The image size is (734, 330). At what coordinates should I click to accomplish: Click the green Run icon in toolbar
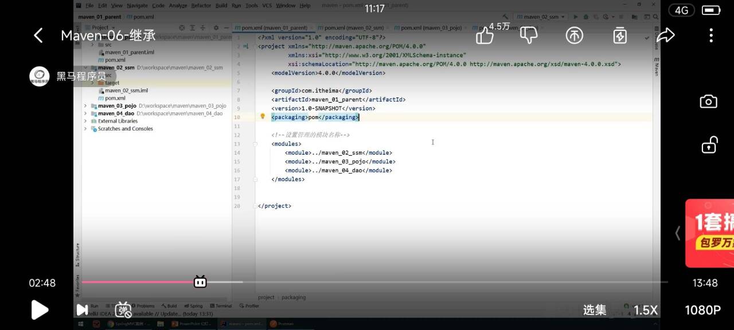(576, 17)
